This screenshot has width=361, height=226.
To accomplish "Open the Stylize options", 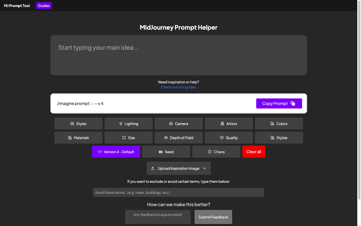I will point(279,138).
